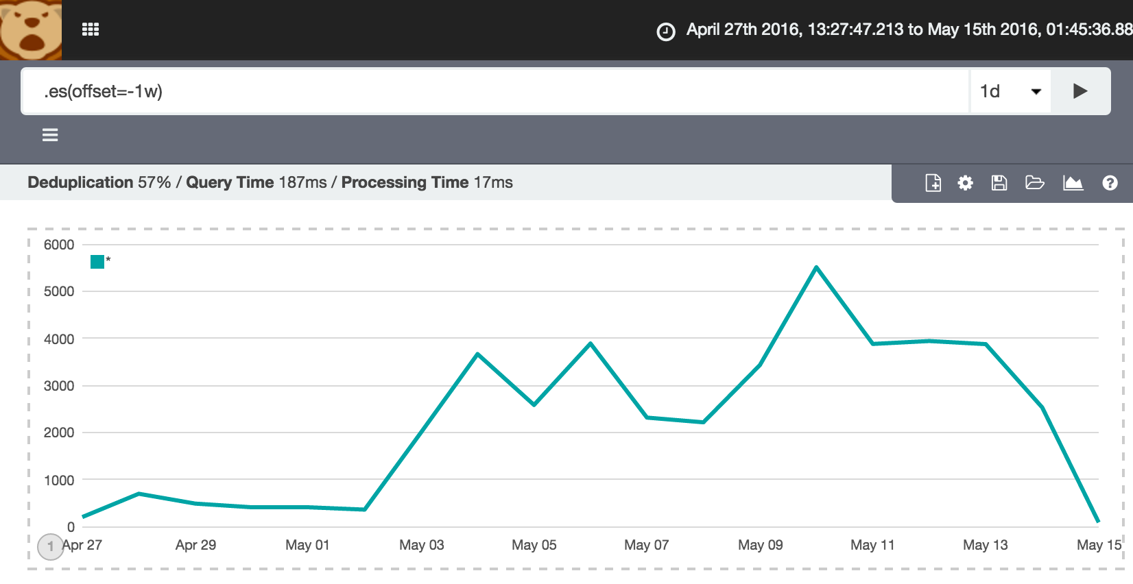Select the chart number 1 badge

coord(50,546)
